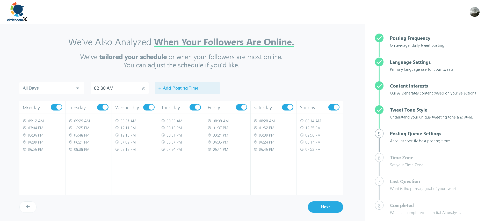Screen dimensions: 485x221
Task: Select the Posting Queue Settings step
Action: (x=415, y=134)
